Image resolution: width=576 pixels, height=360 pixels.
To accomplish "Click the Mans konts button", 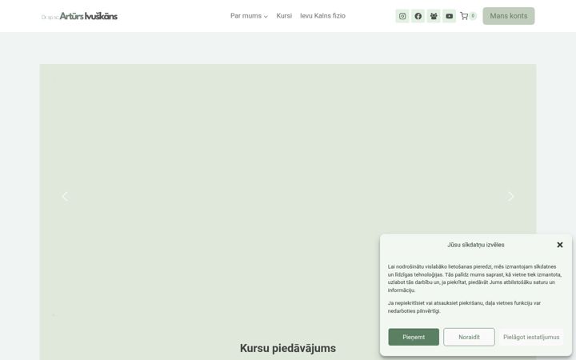I will [x=509, y=16].
